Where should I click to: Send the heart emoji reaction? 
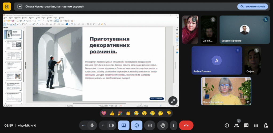pos(104,113)
